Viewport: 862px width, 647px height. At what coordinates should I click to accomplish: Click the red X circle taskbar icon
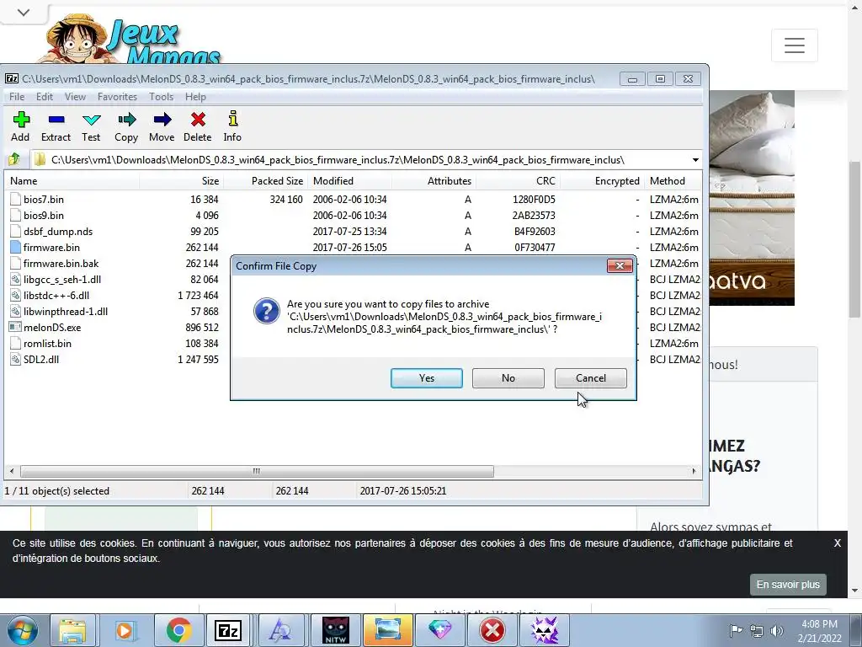[x=492, y=630]
